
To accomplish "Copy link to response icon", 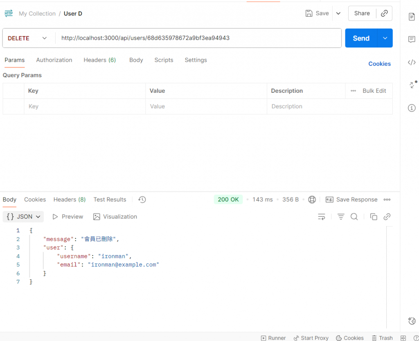I will [x=387, y=217].
